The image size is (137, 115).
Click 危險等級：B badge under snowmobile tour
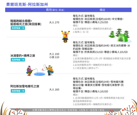tap(18, 91)
